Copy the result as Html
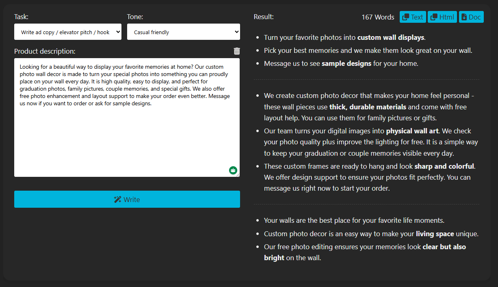The image size is (498, 287). click(442, 17)
